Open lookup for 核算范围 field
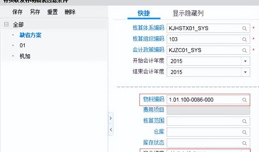Image resolution: width=259 pixels, height=152 pixels. tap(244, 121)
